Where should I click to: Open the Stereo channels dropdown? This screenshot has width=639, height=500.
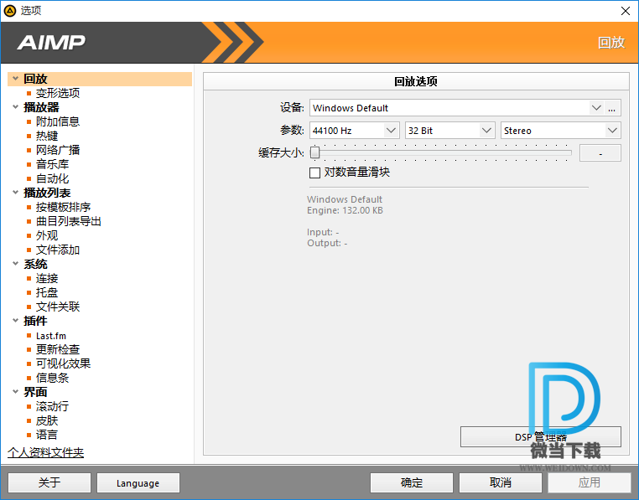(612, 131)
